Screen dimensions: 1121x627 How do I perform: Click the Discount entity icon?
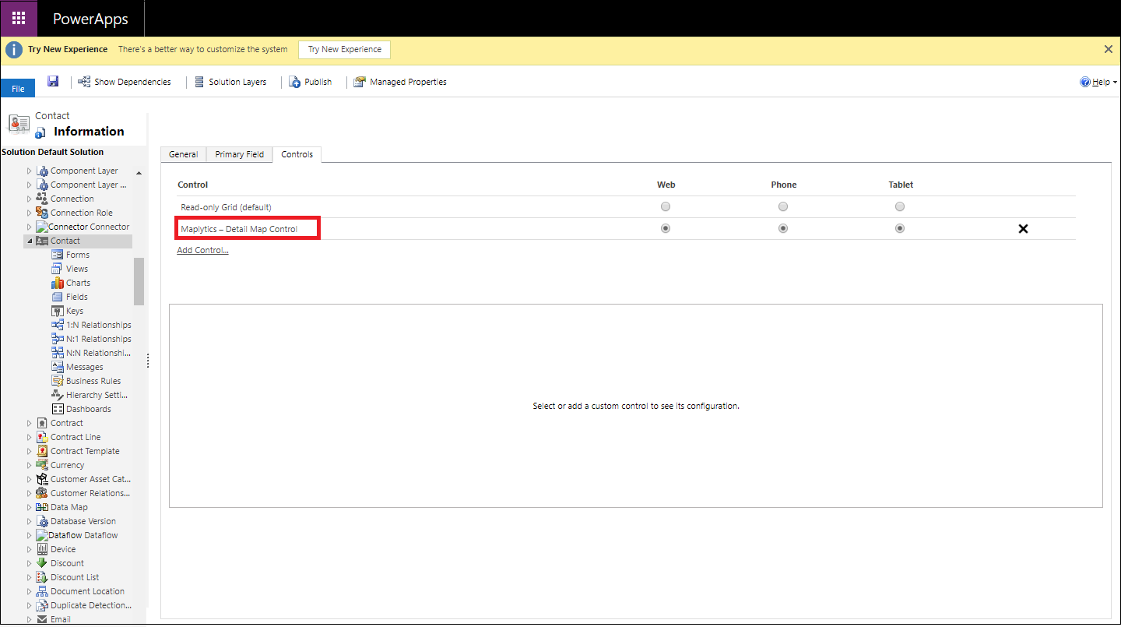(42, 563)
